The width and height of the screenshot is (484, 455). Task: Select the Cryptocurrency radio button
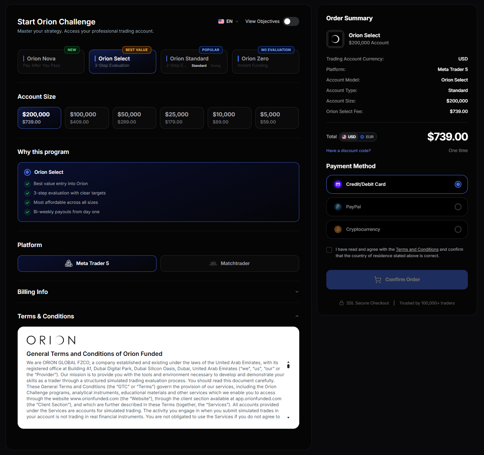[x=458, y=229]
